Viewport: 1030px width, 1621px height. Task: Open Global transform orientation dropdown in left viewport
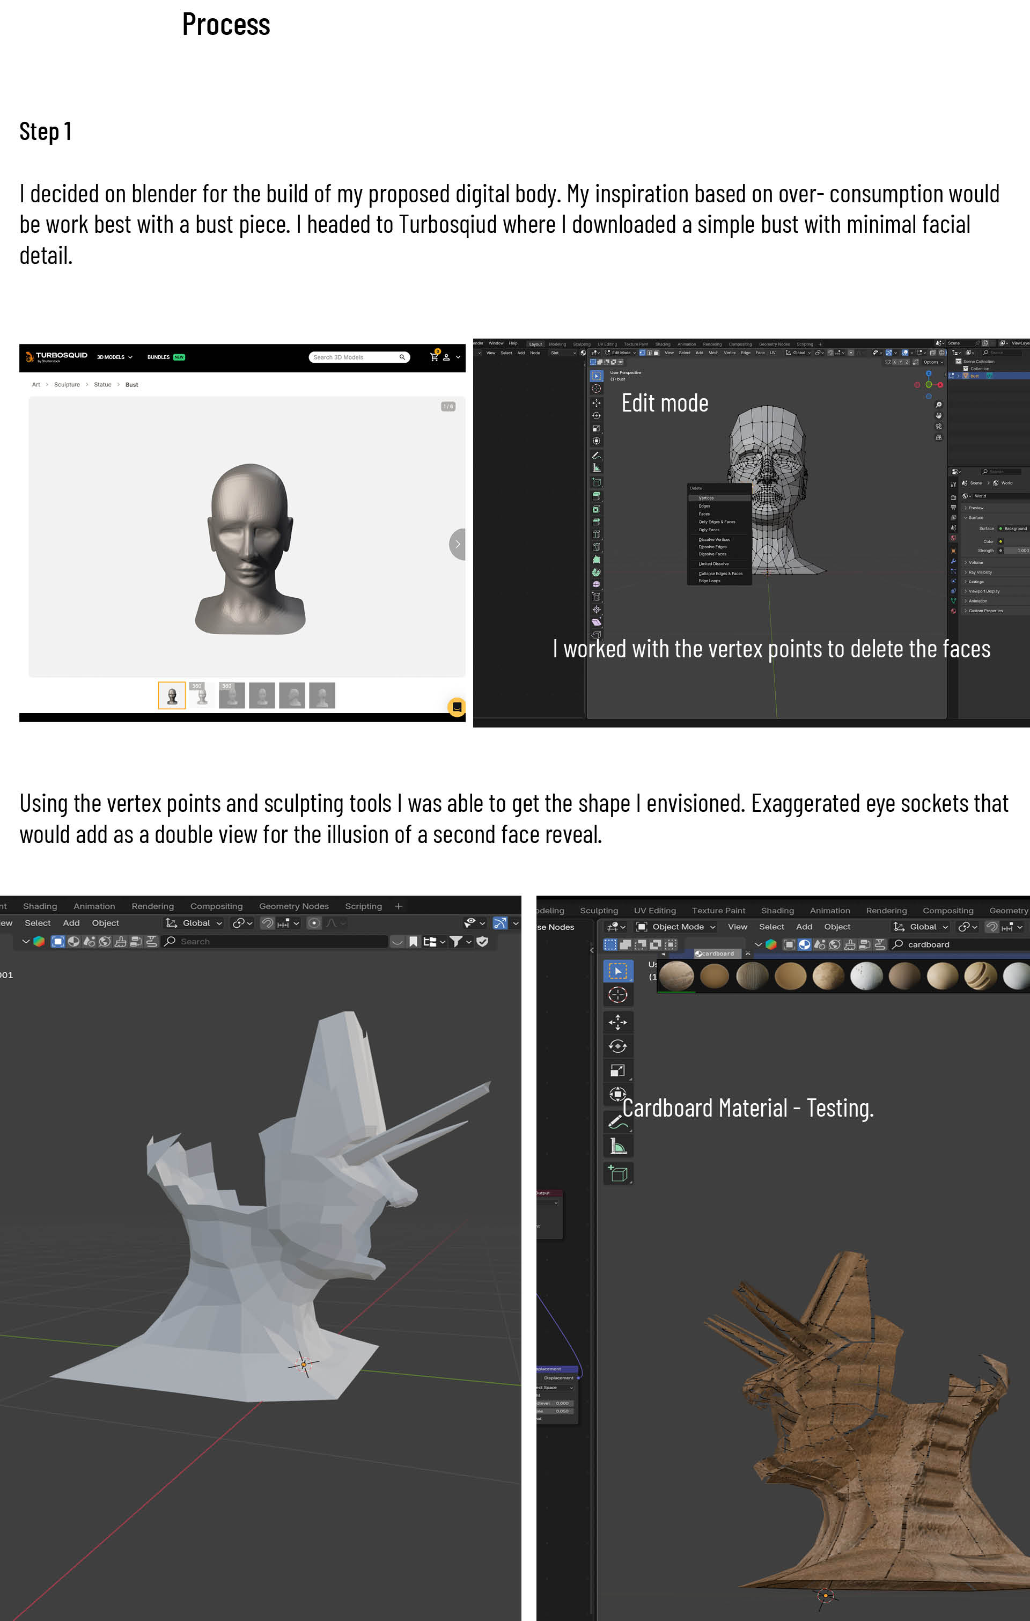pyautogui.click(x=195, y=923)
